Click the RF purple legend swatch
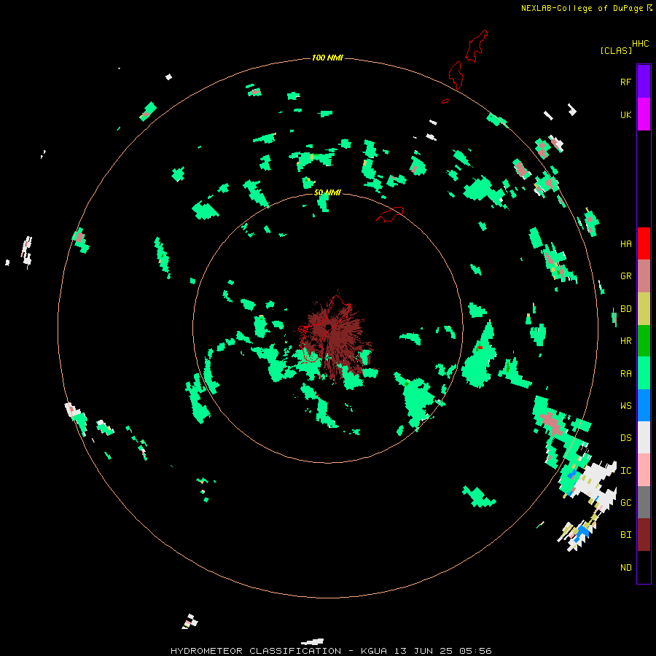 click(644, 82)
